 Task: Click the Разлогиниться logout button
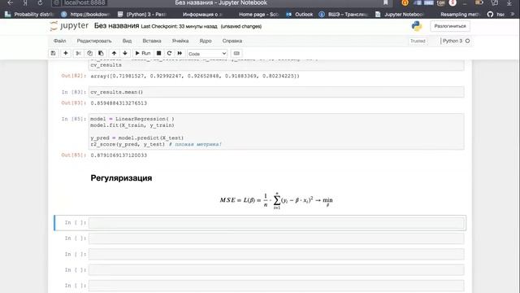pyautogui.click(x=450, y=26)
